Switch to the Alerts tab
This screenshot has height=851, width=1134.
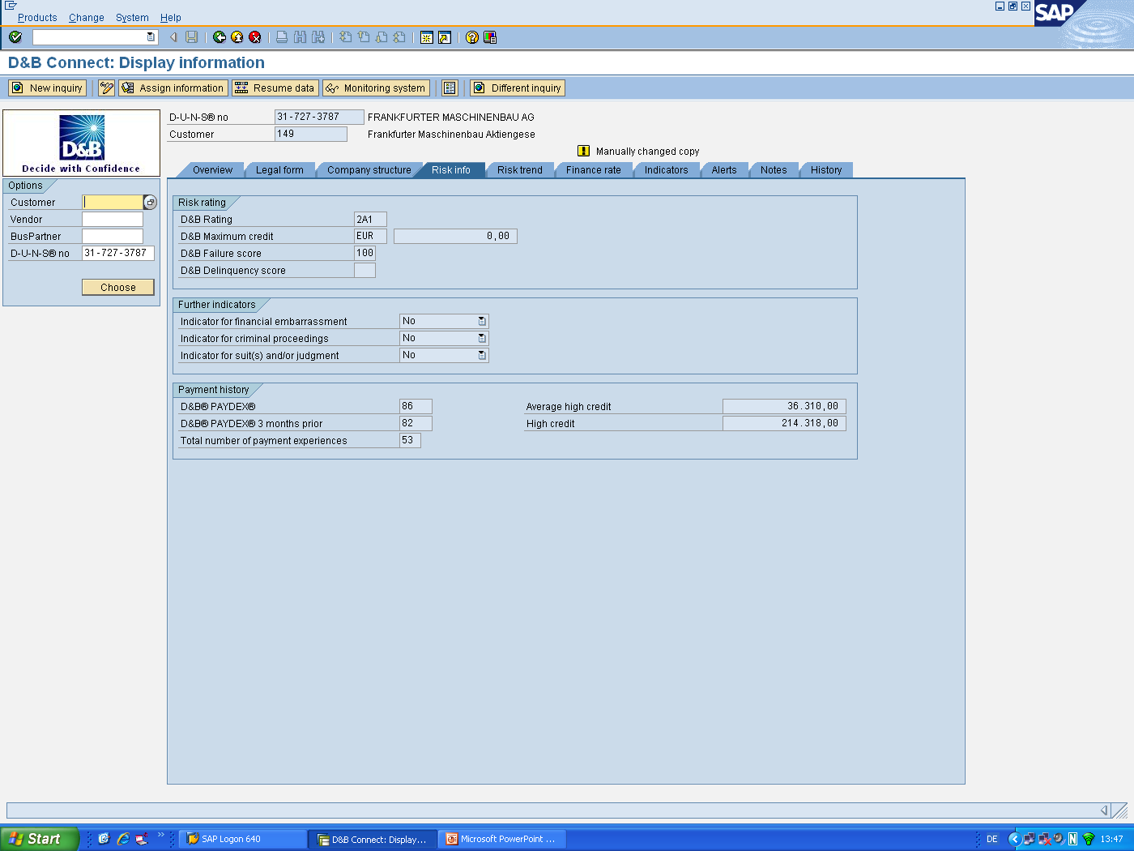(724, 170)
